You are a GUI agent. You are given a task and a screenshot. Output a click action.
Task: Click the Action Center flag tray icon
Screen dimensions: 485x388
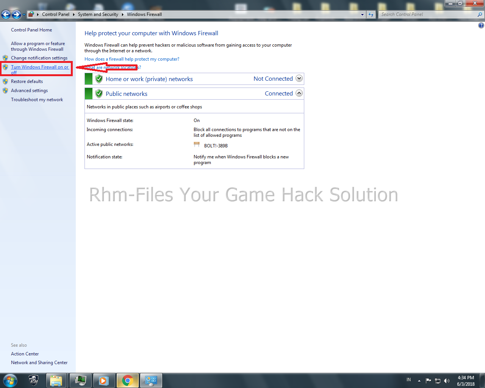pos(429,381)
